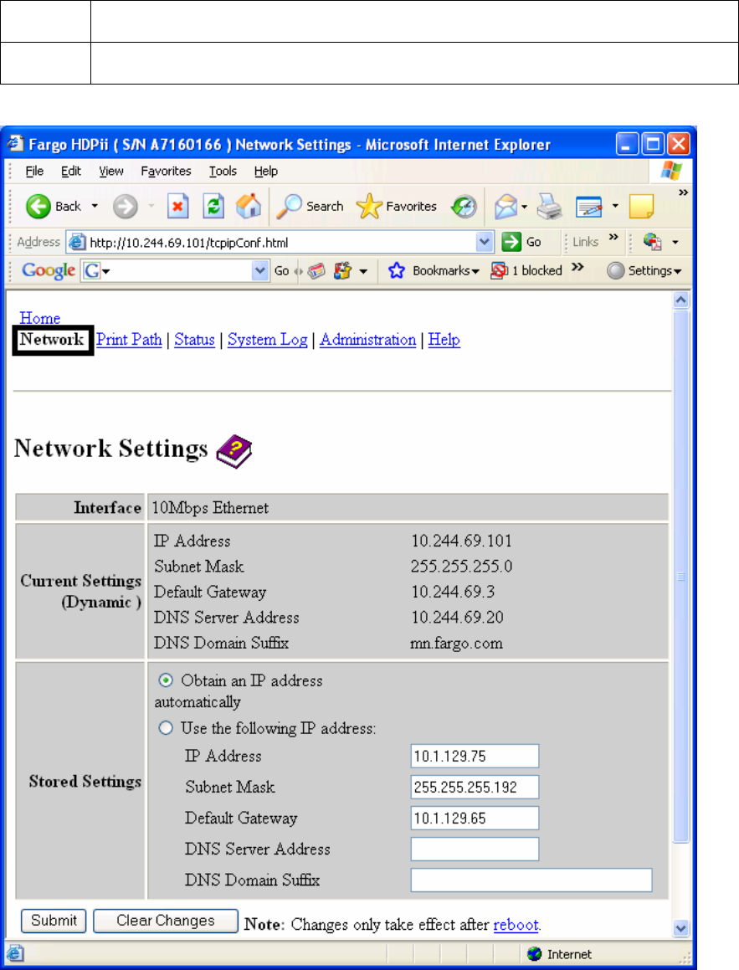Click the stored Subnet Mask field

(x=475, y=787)
